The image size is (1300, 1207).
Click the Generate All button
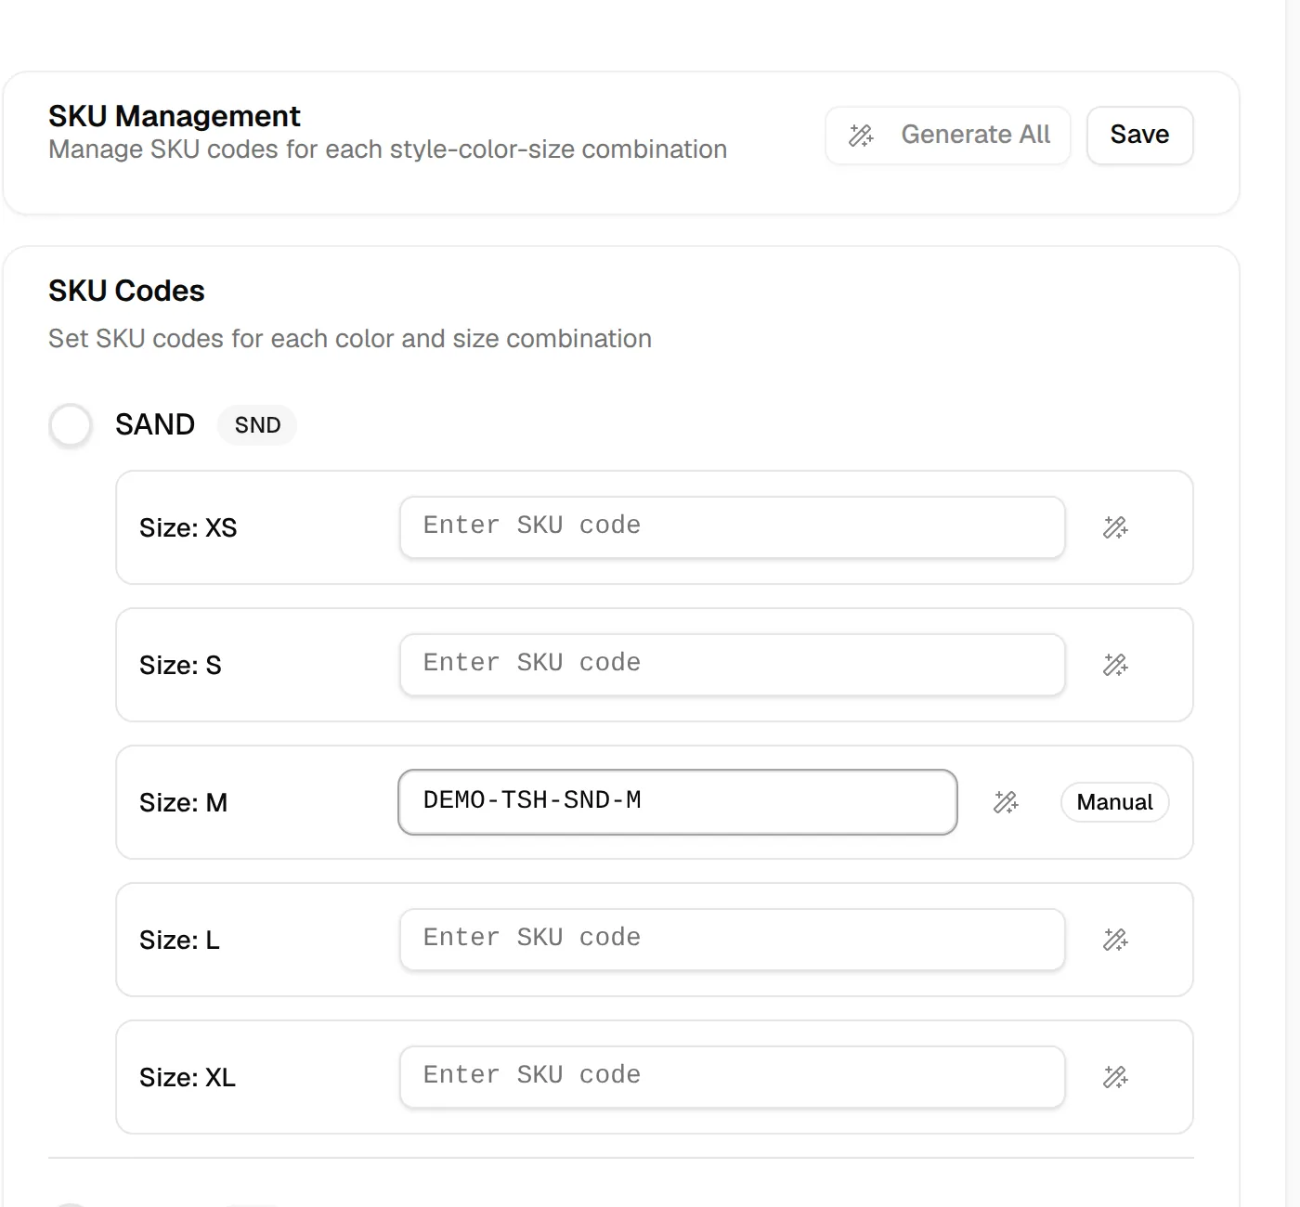pyautogui.click(x=948, y=136)
